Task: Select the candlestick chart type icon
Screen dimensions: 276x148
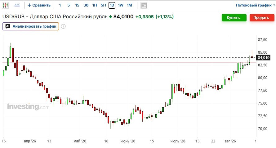Action: [5, 5]
